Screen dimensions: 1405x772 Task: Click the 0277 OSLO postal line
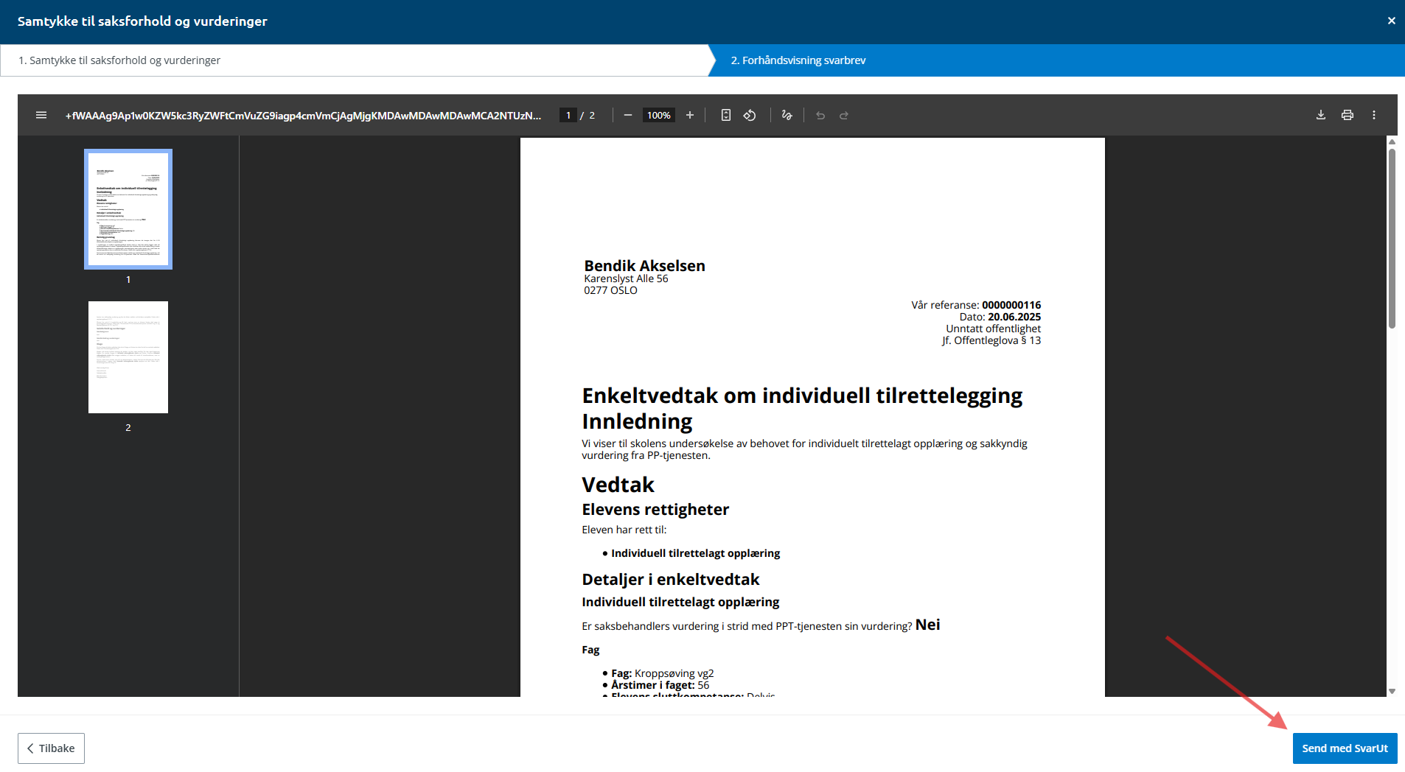point(610,290)
